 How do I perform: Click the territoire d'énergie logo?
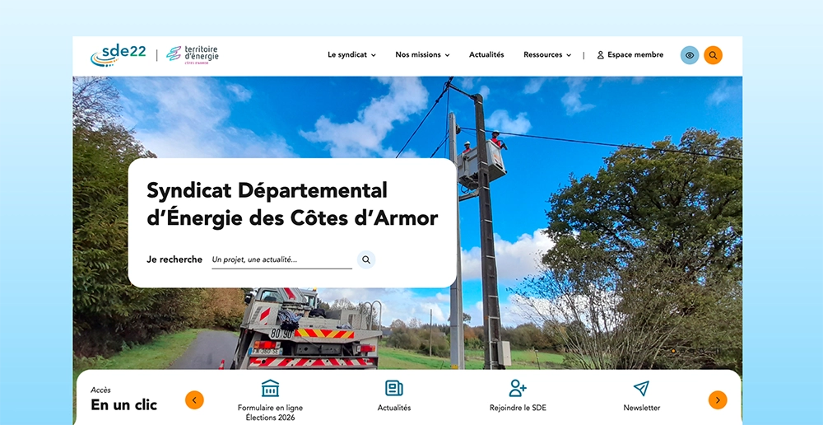pos(192,54)
